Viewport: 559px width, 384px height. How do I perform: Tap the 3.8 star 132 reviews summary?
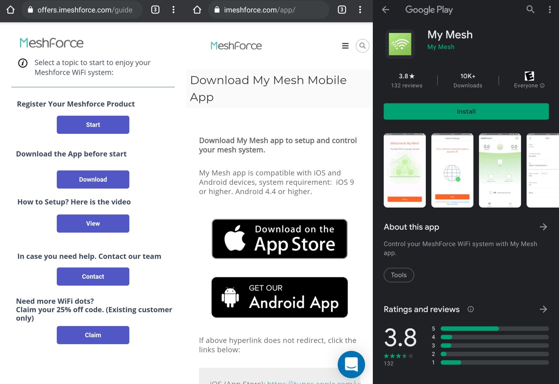(406, 81)
